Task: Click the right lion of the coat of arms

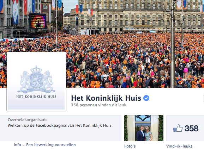Action: (48, 81)
